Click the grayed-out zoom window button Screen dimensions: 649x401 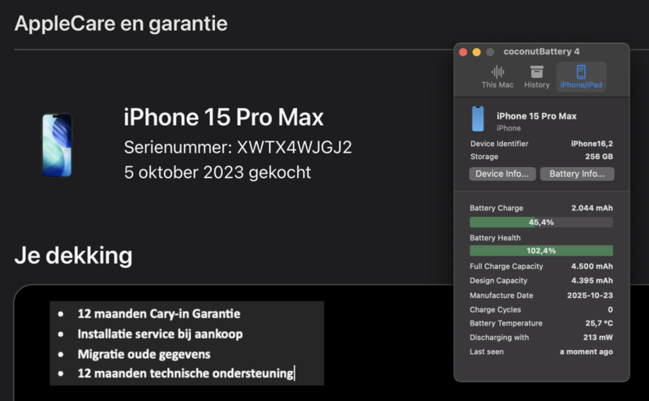[490, 52]
